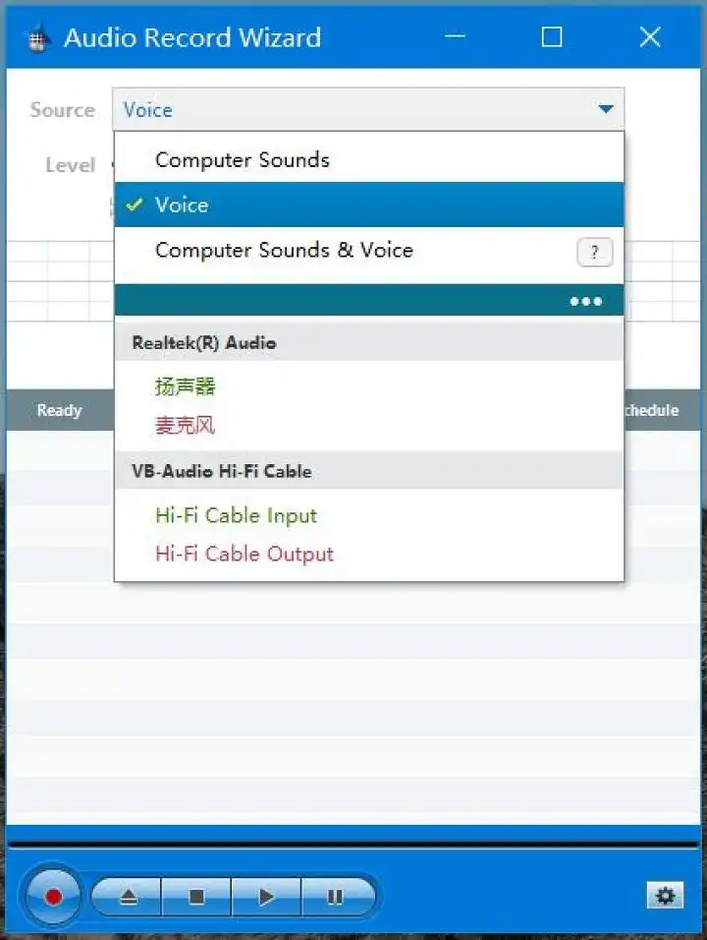707x940 pixels.
Task: Select Computer Sounds & Voice option
Action: click(284, 250)
